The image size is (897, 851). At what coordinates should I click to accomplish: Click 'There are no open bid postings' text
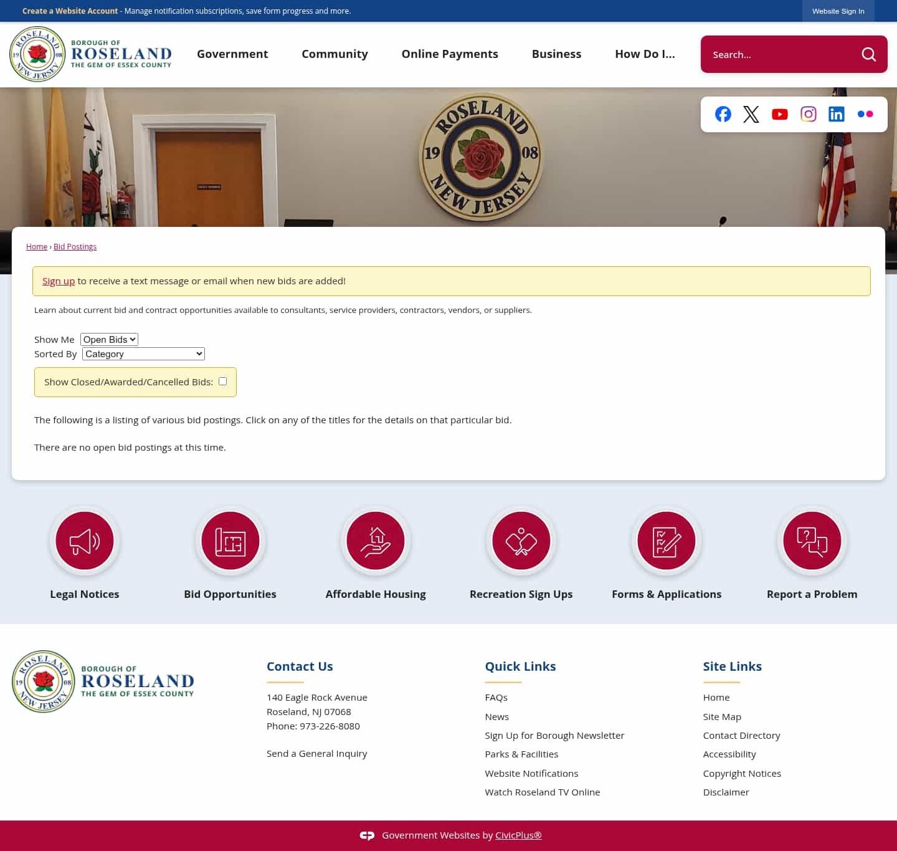coord(130,448)
